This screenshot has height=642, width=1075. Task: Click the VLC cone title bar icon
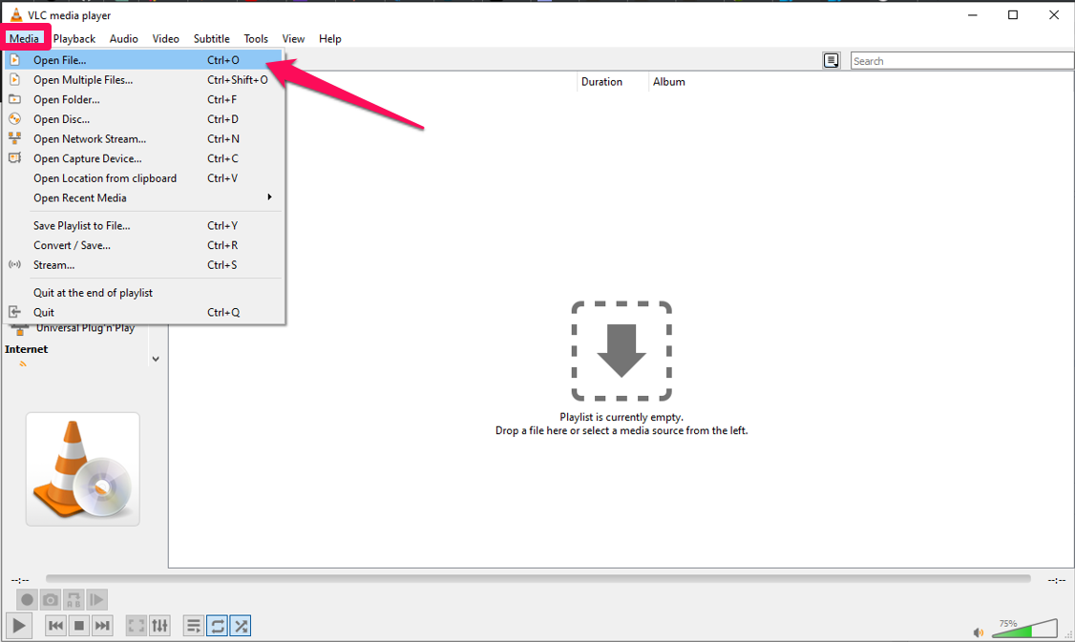click(16, 14)
